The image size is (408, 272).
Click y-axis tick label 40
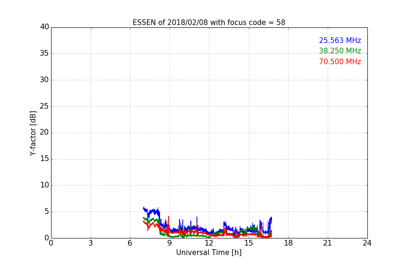[44, 27]
